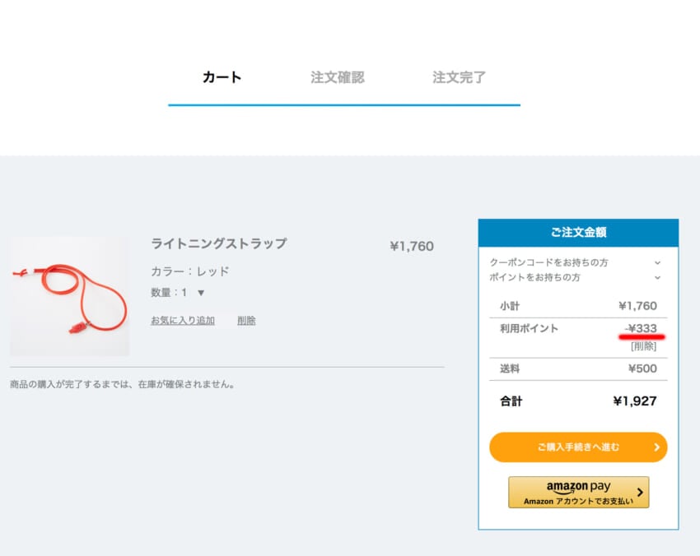Click the quantity triangle arrow next to 数量：1
700x556 pixels.
pyautogui.click(x=201, y=293)
